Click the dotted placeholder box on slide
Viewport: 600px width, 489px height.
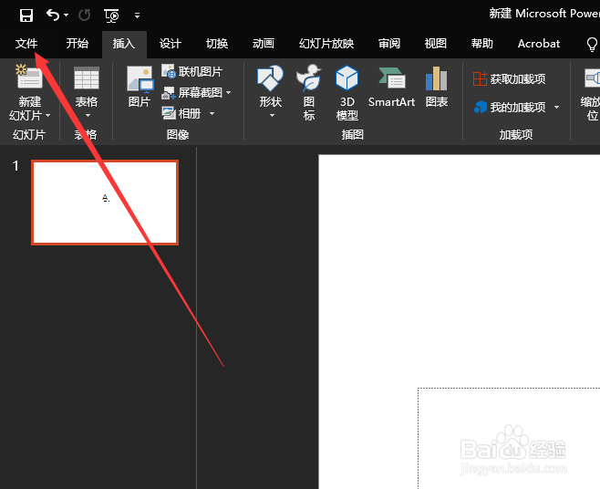click(509, 439)
